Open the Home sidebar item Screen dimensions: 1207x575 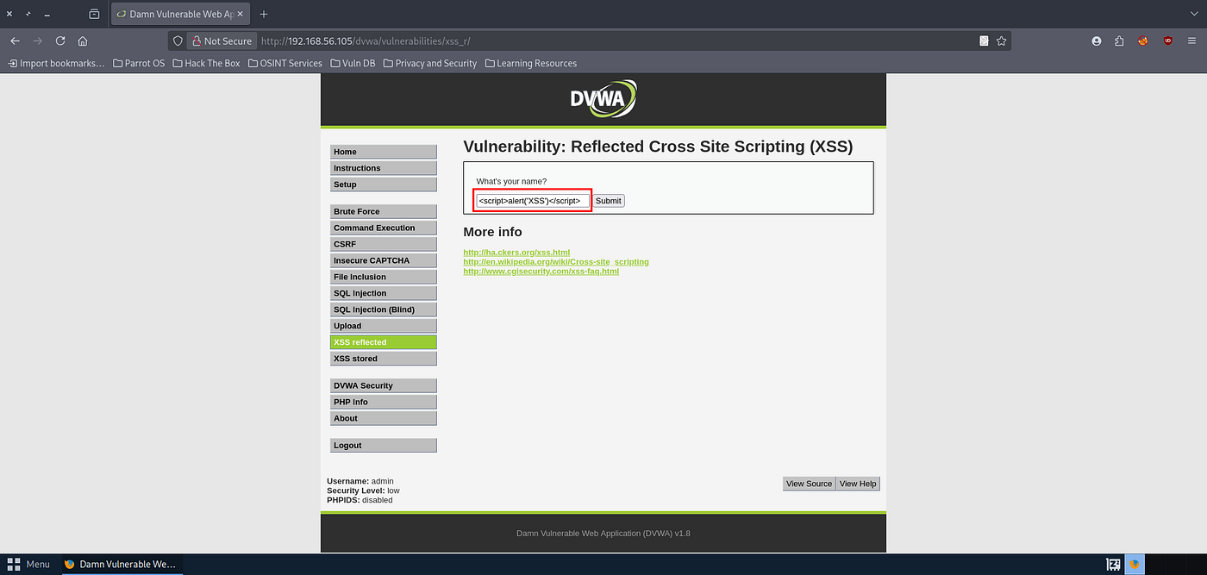(x=383, y=152)
